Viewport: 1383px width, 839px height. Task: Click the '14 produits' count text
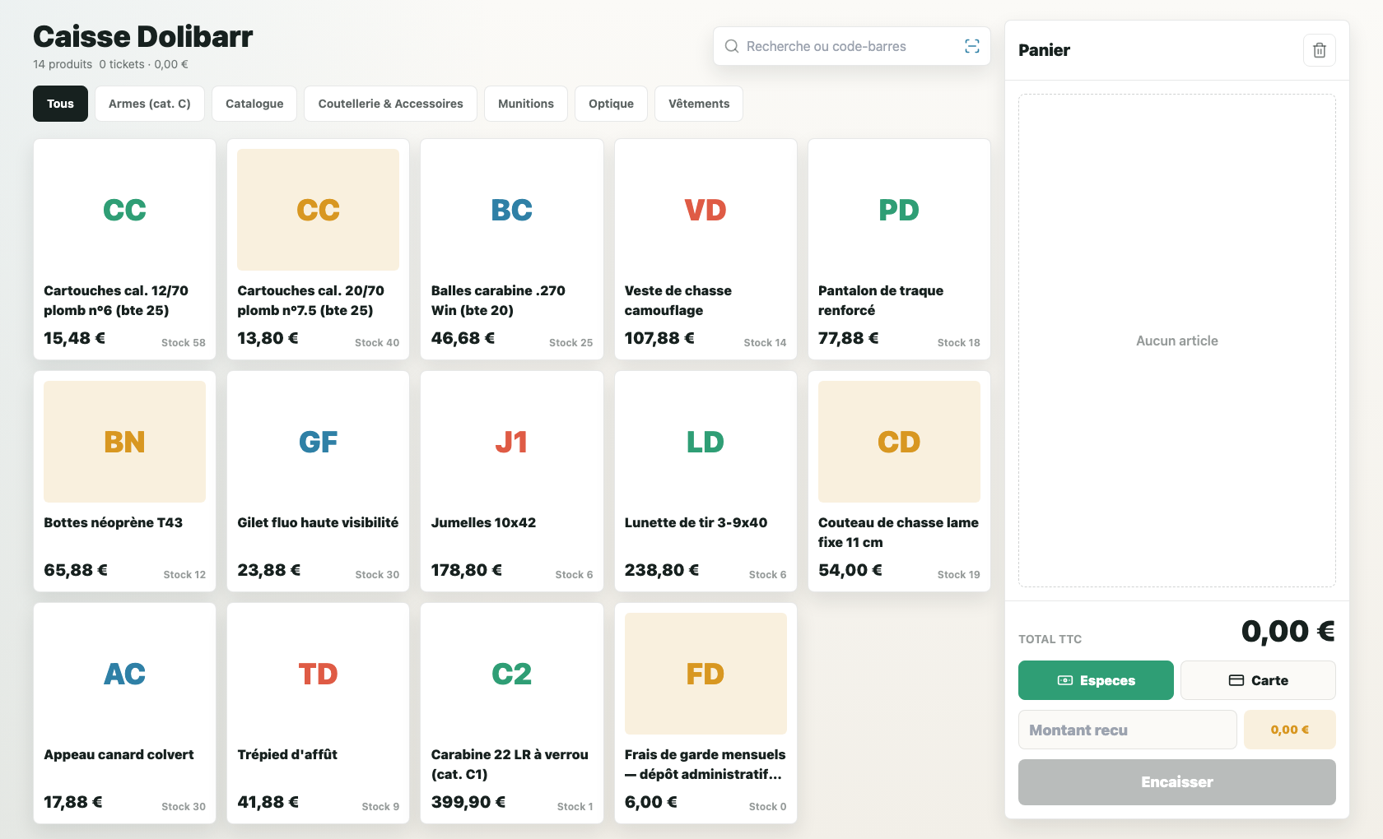click(x=63, y=64)
